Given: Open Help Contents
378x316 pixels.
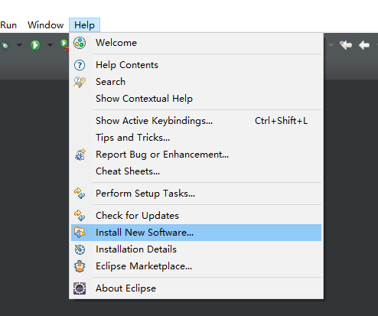Looking at the screenshot, I should [x=196, y=65].
